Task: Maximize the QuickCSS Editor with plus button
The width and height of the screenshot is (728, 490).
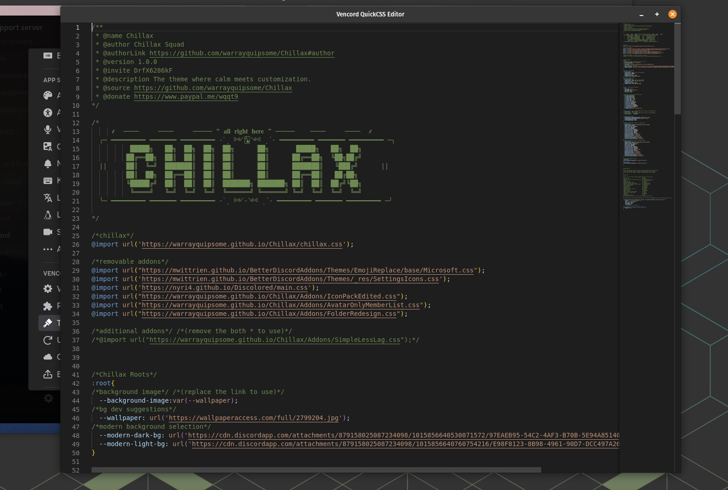Action: (x=657, y=14)
